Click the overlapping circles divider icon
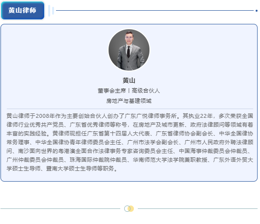 pos(129,208)
